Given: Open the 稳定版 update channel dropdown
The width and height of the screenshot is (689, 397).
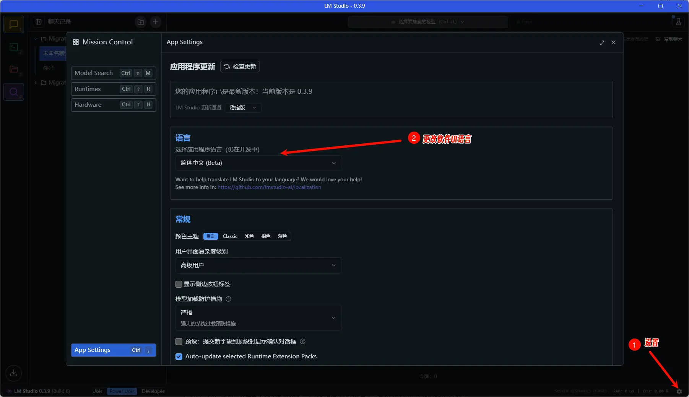Looking at the screenshot, I should (243, 108).
